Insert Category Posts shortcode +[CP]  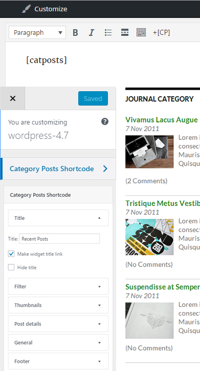point(161,32)
